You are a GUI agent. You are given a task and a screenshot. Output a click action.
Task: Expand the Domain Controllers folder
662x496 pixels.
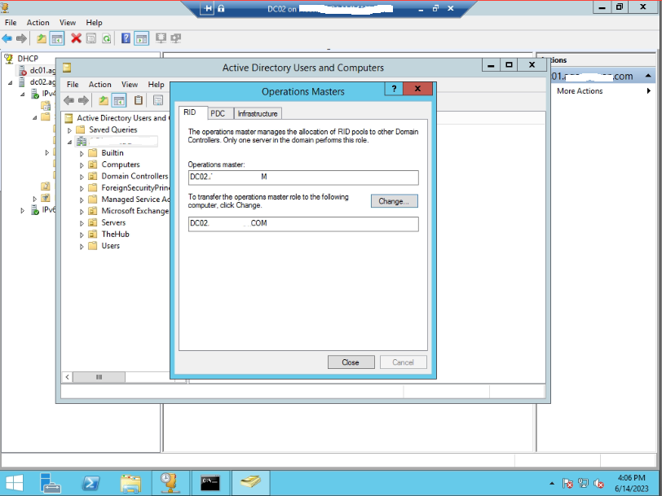coord(82,177)
